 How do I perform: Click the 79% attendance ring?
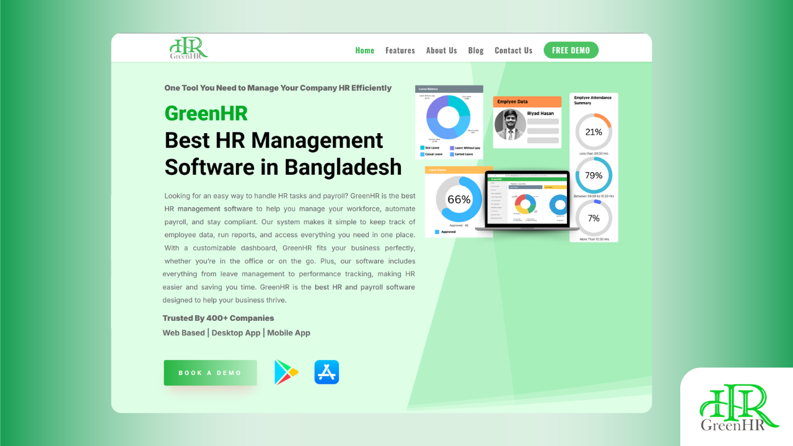(594, 175)
